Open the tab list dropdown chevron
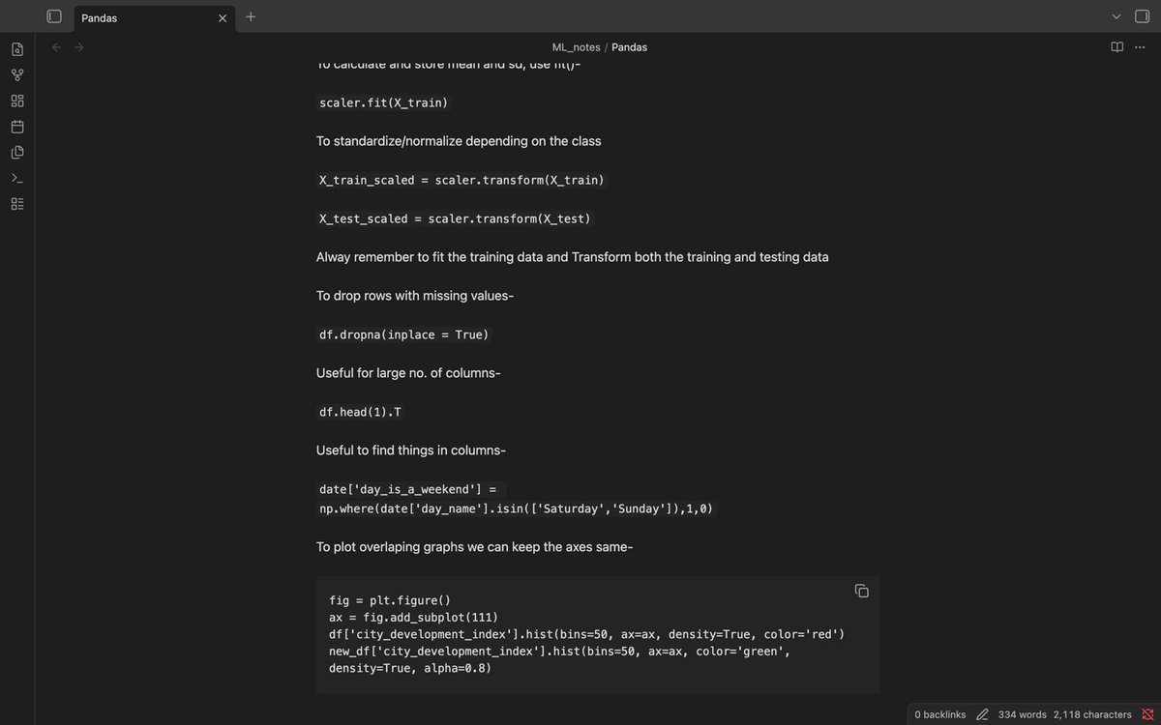The image size is (1161, 725). (x=1116, y=16)
